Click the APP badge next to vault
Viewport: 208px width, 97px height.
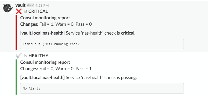pyautogui.click(x=30, y=5)
